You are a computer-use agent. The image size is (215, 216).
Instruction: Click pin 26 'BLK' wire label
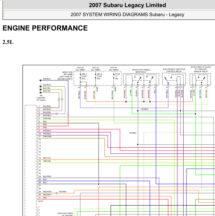(45, 182)
